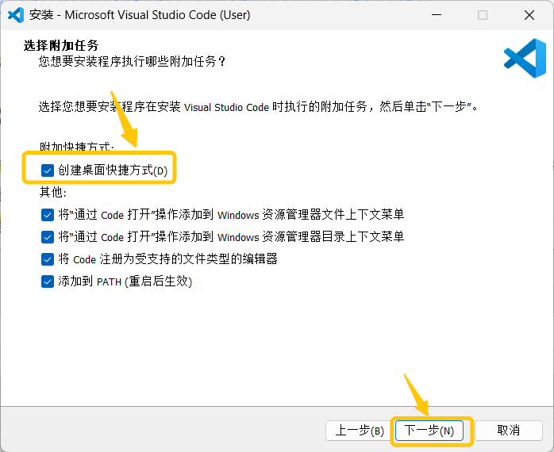
Task: Disable 将 Code 注册为受支持的文件类型的编辑器
Action: click(48, 259)
